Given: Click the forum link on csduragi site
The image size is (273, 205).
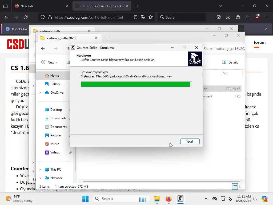Looking at the screenshot, I should point(259,42).
